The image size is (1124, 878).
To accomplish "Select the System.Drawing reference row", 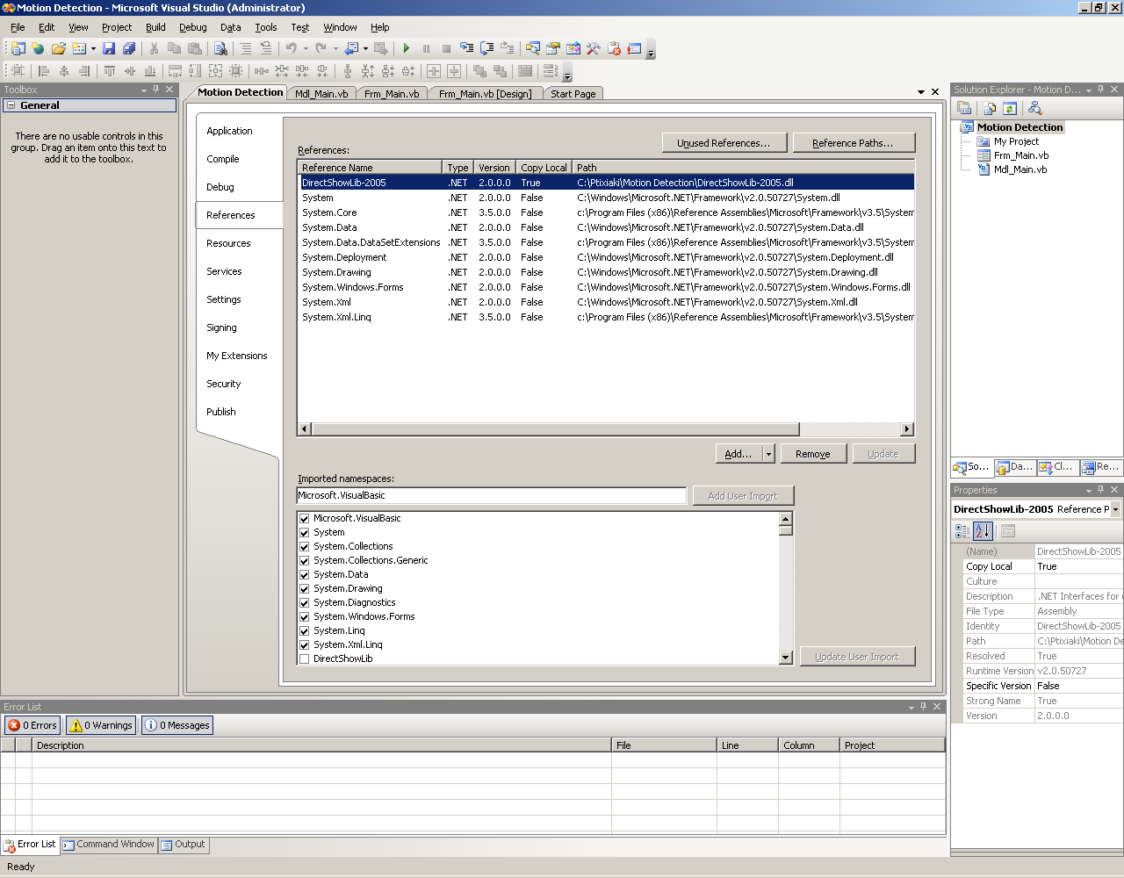I will [606, 272].
